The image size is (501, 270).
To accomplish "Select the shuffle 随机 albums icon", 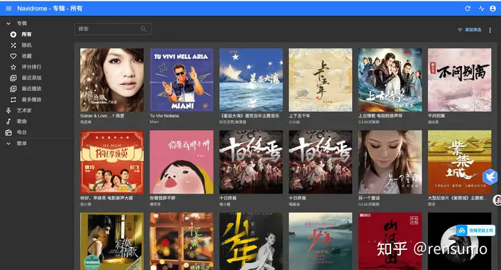I will [x=13, y=45].
